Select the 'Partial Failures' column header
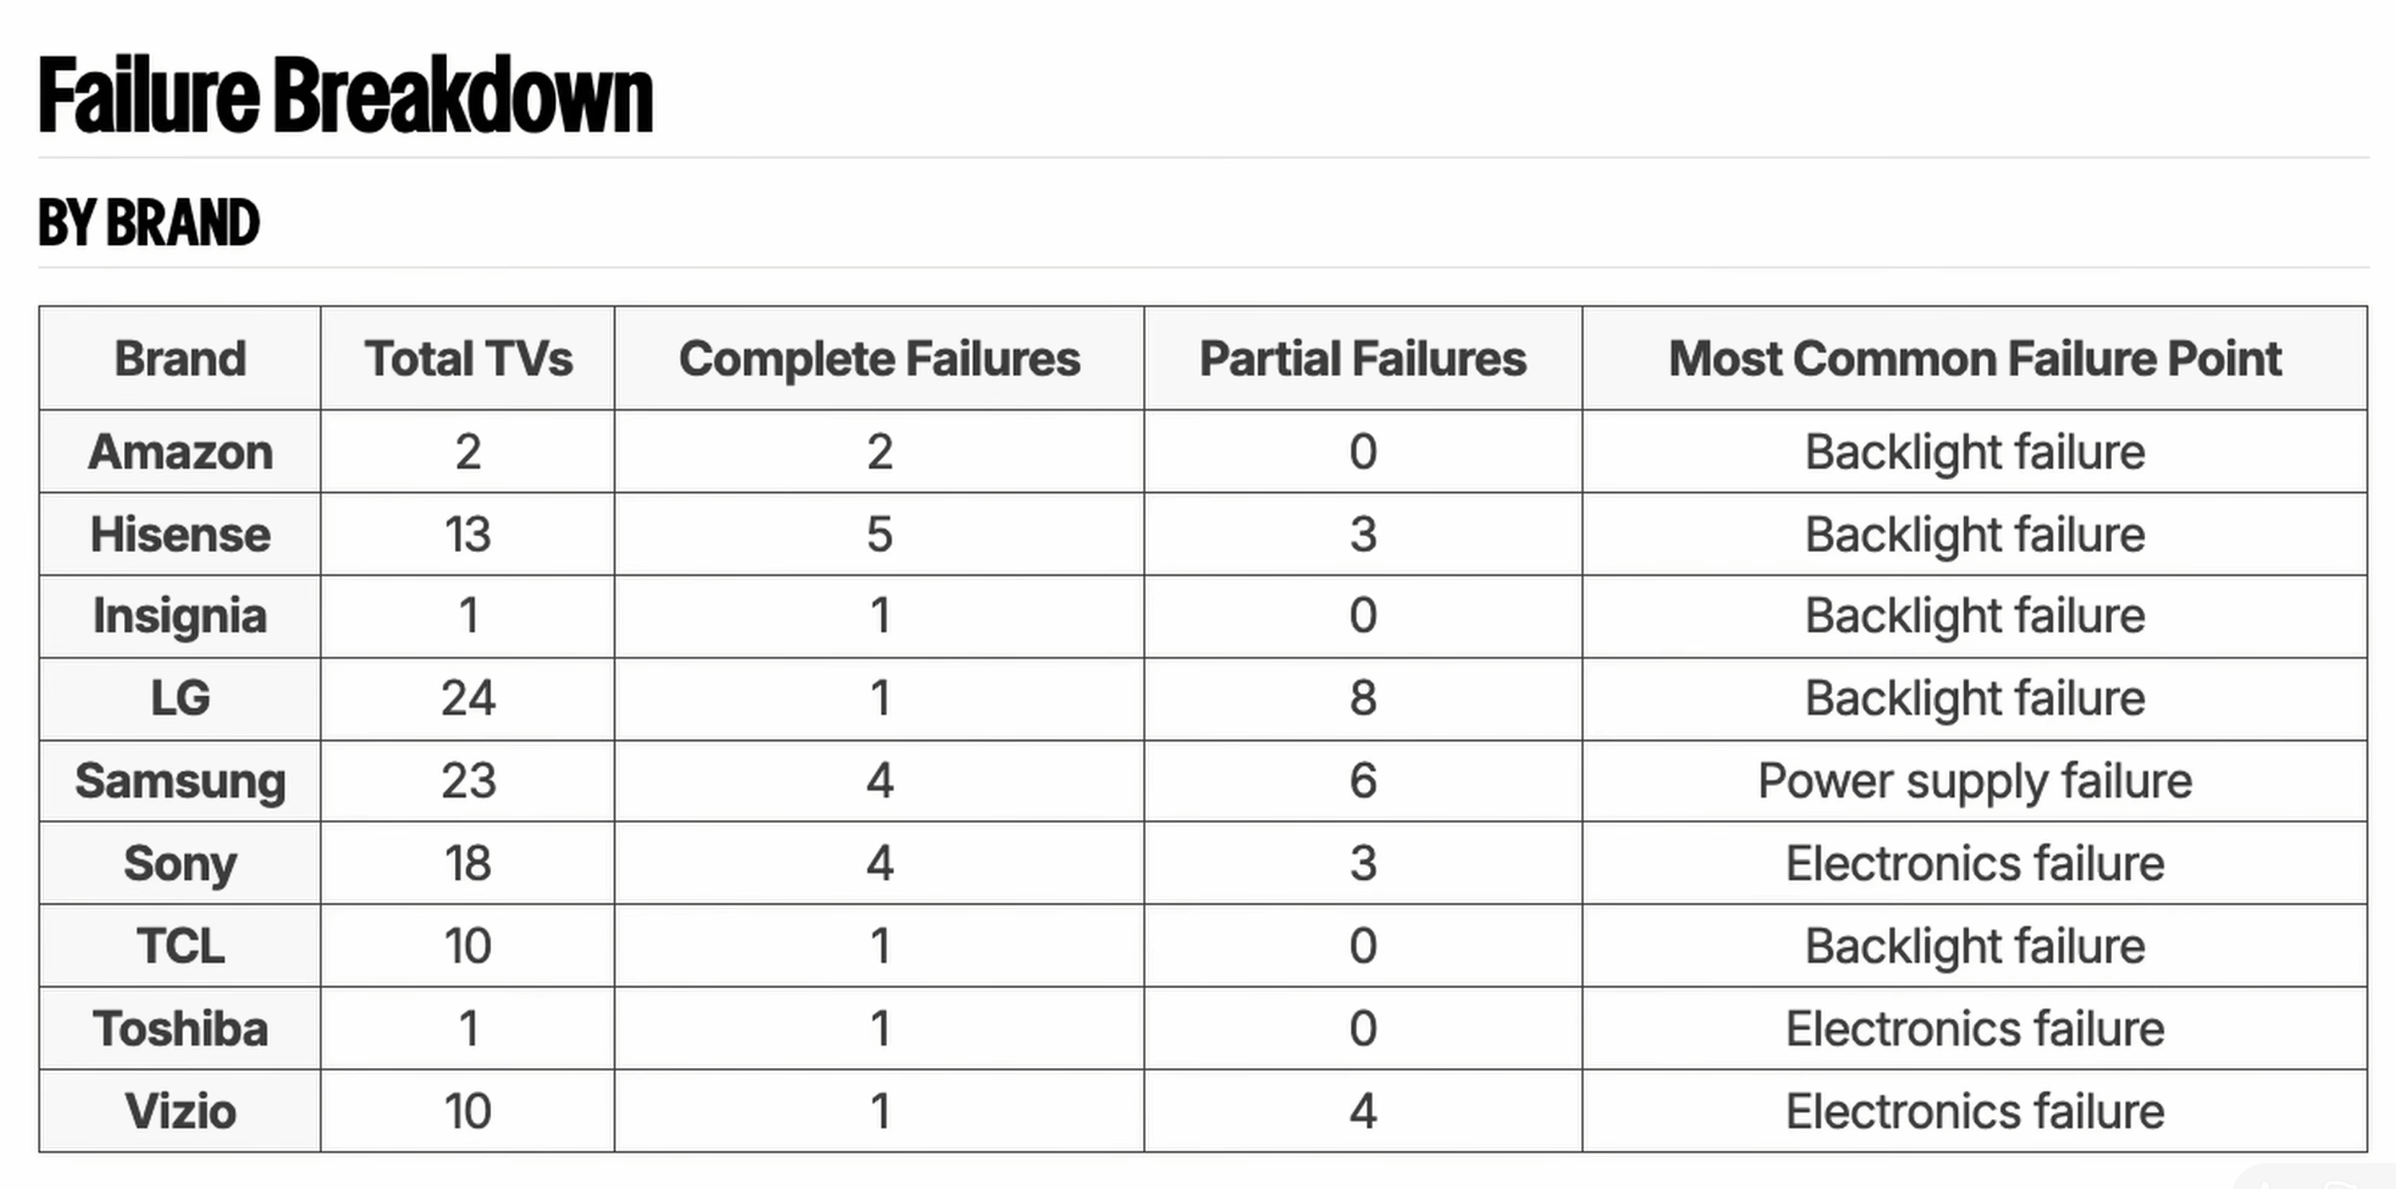The height and width of the screenshot is (1189, 2396). (1363, 359)
